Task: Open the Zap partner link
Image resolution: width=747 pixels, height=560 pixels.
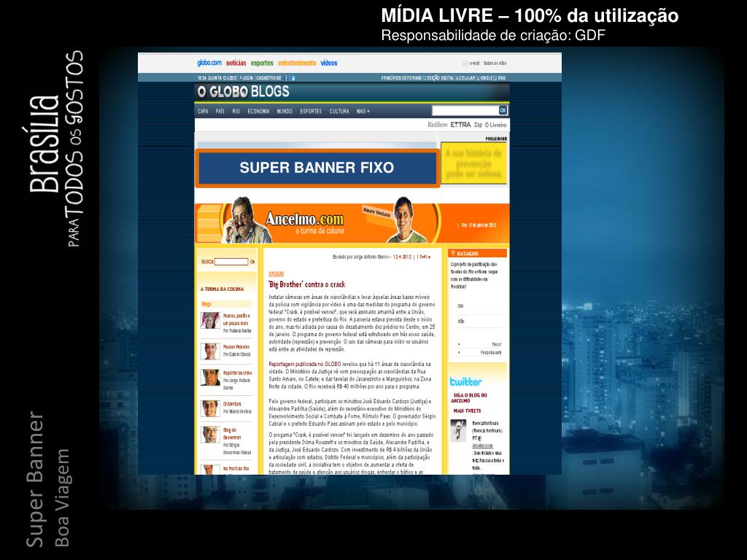Action: (x=478, y=125)
